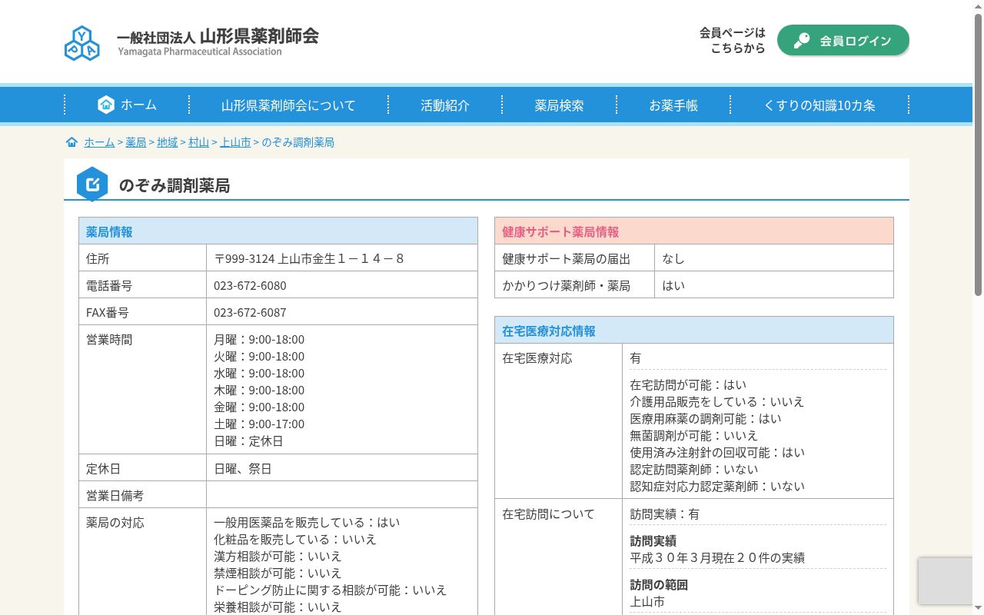This screenshot has height=615, width=984.
Task: Open くすりの知識10カ条 menu item
Action: (x=819, y=105)
